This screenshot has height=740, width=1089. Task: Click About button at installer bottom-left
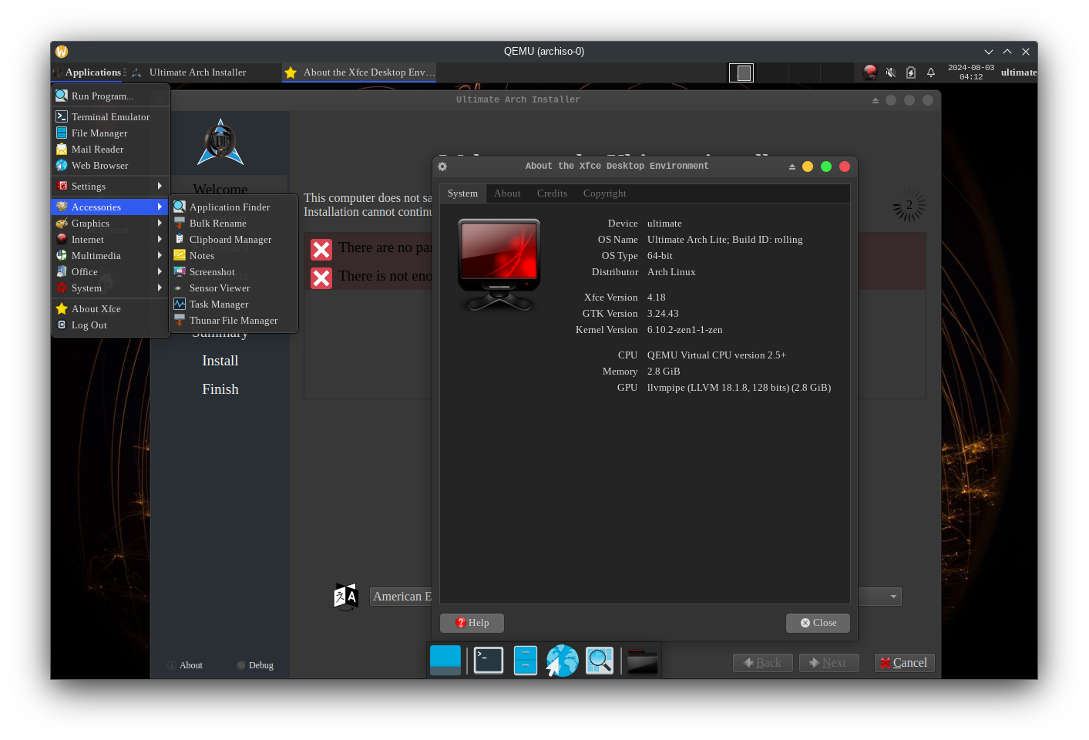click(185, 665)
